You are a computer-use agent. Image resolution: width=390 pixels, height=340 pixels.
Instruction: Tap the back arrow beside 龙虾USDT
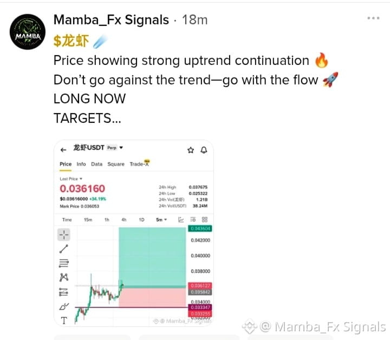[x=63, y=150]
